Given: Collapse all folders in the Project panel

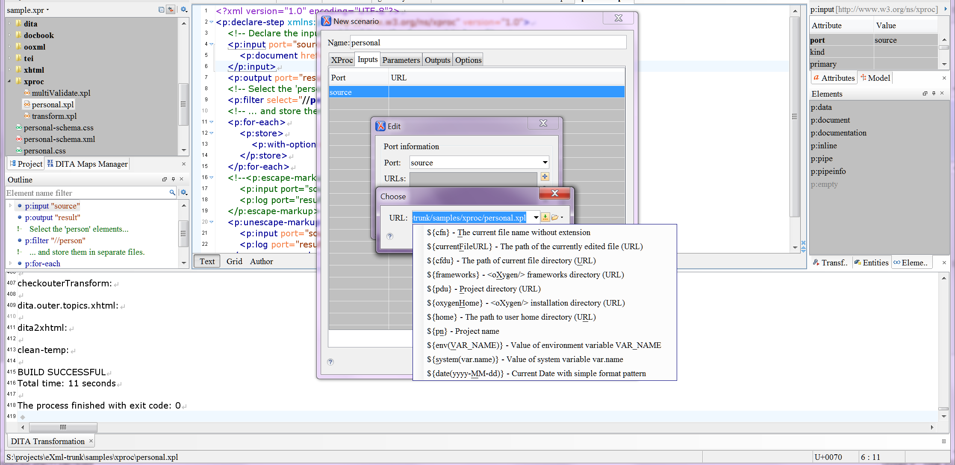Looking at the screenshot, I should 161,9.
